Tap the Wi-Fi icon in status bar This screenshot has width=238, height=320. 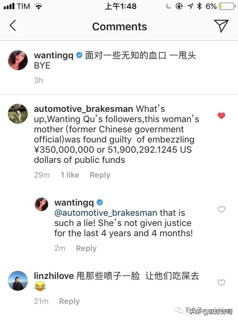(38, 6)
